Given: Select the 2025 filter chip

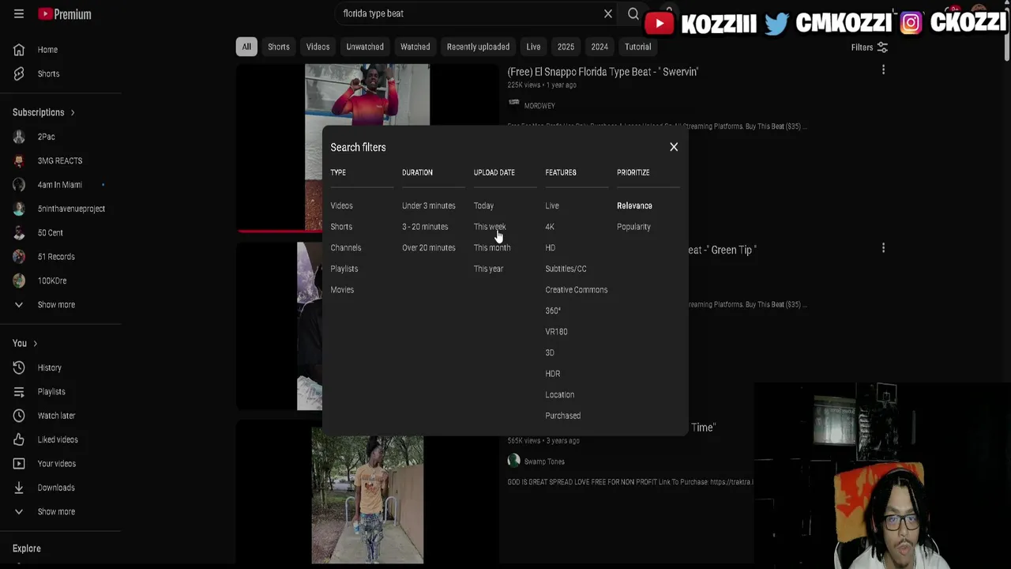Looking at the screenshot, I should 566,47.
